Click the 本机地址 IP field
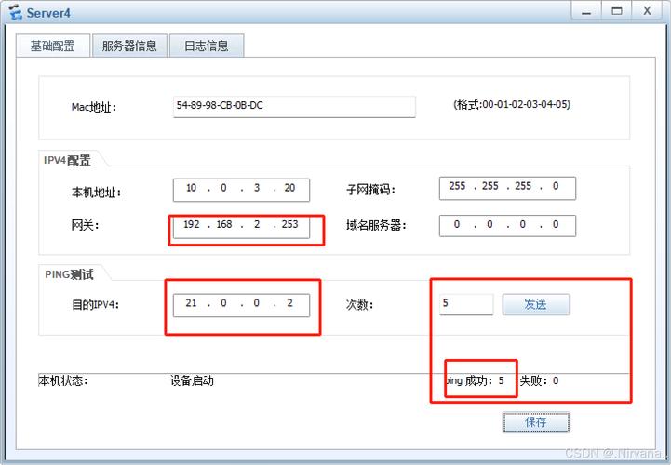 (x=241, y=190)
